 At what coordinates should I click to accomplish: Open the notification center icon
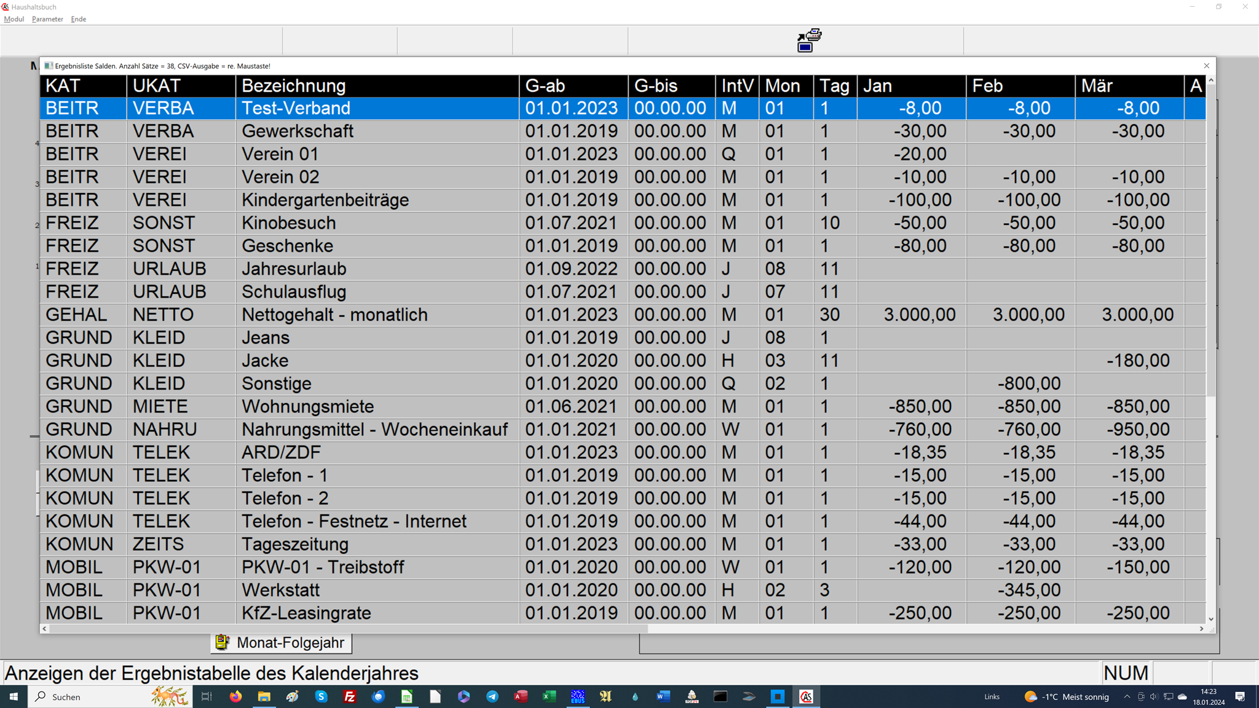1240,696
